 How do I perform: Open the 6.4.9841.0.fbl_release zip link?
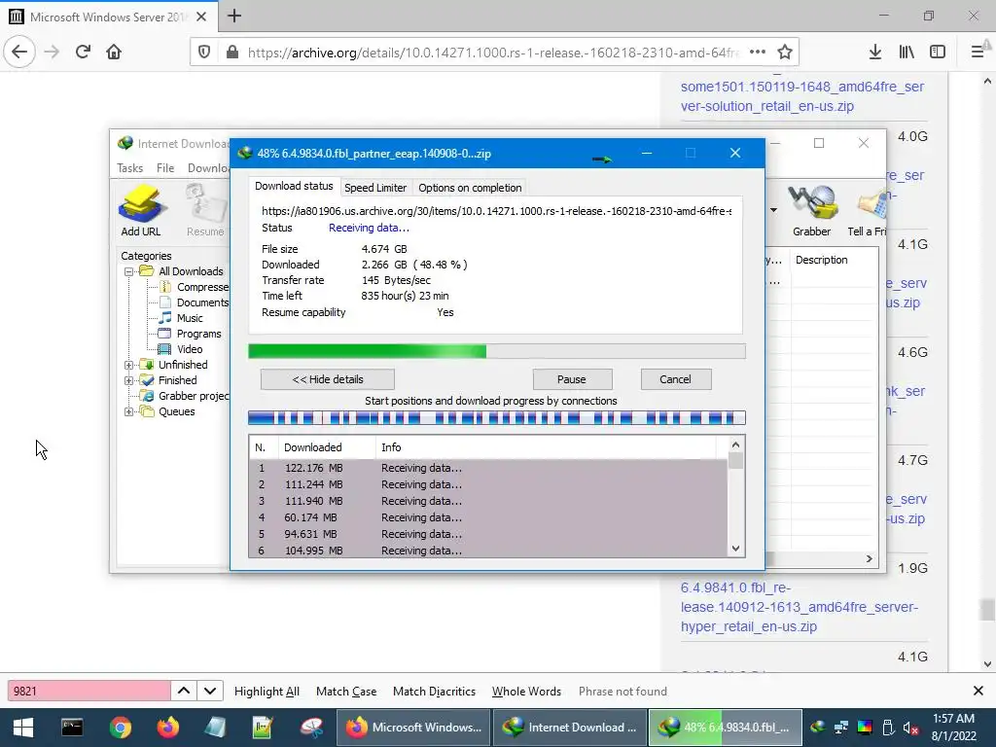click(800, 607)
